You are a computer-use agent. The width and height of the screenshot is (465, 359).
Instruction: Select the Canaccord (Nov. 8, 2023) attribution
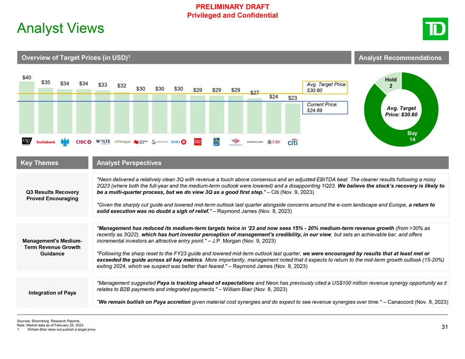(x=418, y=302)
